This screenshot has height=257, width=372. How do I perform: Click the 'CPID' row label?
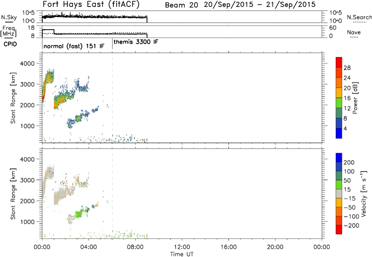10,44
